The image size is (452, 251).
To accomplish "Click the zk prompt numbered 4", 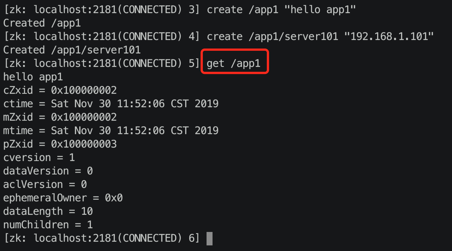I will [x=102, y=37].
